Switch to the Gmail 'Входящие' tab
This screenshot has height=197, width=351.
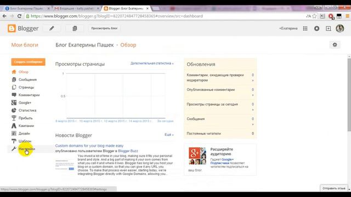77,9
